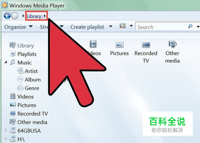Select the 64GBUSA device
200x143 pixels.
pyautogui.click(x=29, y=131)
